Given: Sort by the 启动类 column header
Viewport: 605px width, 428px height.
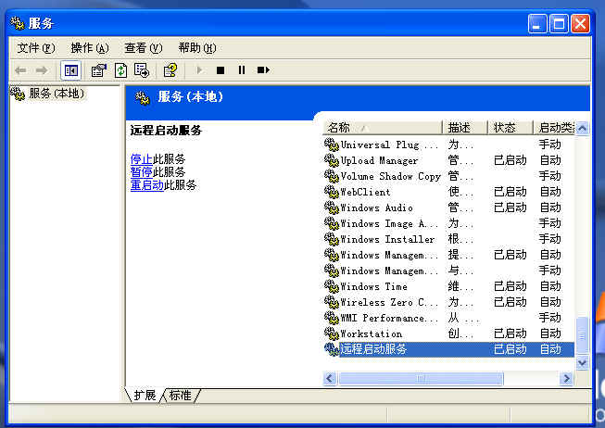Looking at the screenshot, I should 554,127.
